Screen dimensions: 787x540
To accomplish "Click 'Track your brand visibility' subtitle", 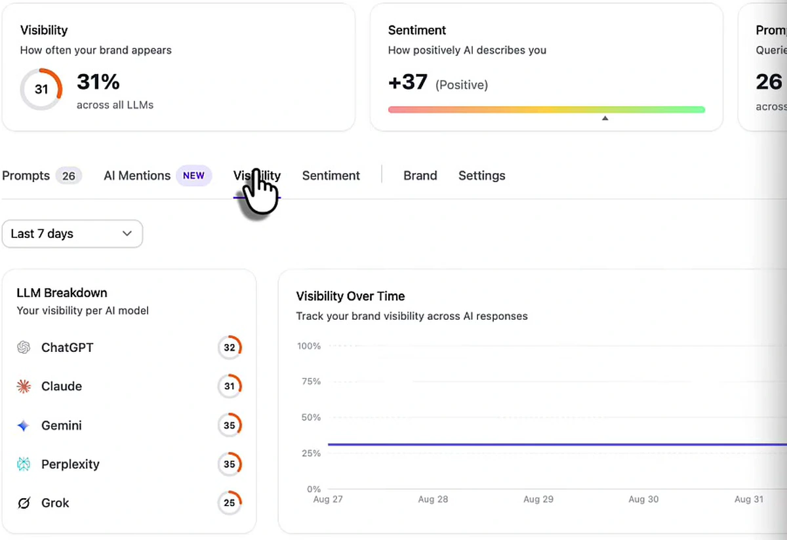I will click(412, 317).
